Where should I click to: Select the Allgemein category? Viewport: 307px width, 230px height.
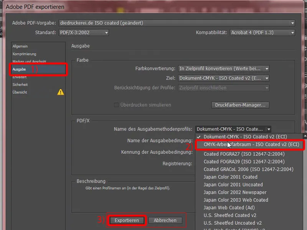(x=20, y=46)
